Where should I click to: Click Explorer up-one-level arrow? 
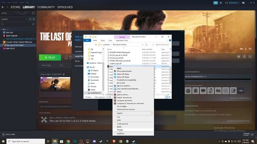(x=96, y=44)
